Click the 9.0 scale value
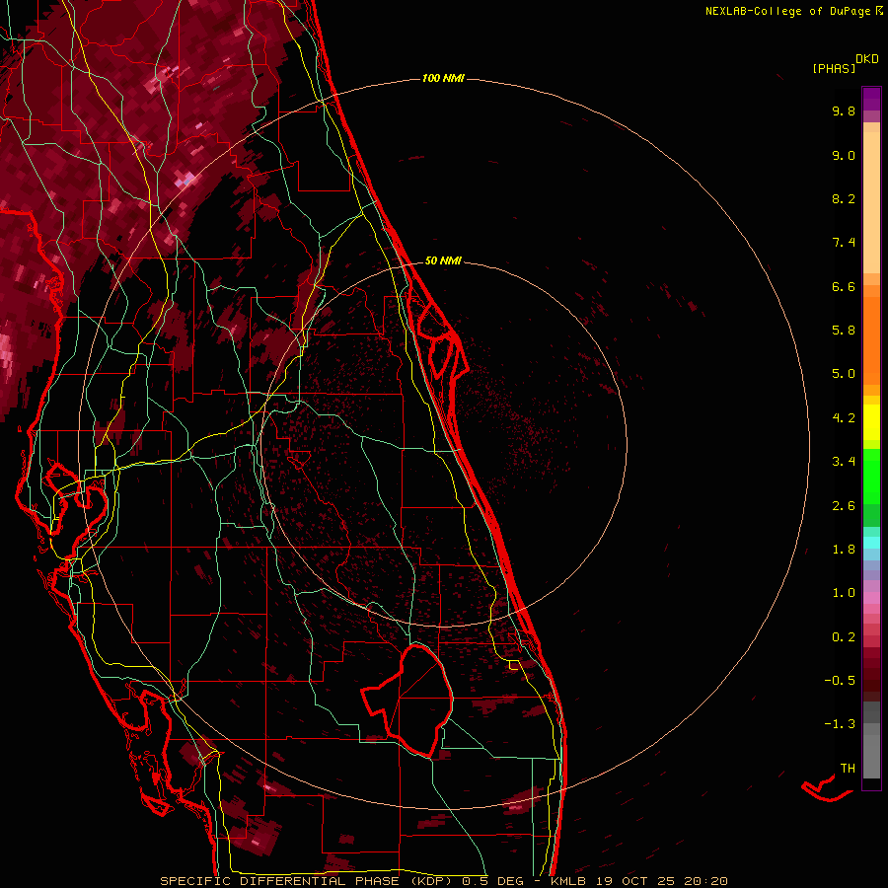 tap(844, 155)
